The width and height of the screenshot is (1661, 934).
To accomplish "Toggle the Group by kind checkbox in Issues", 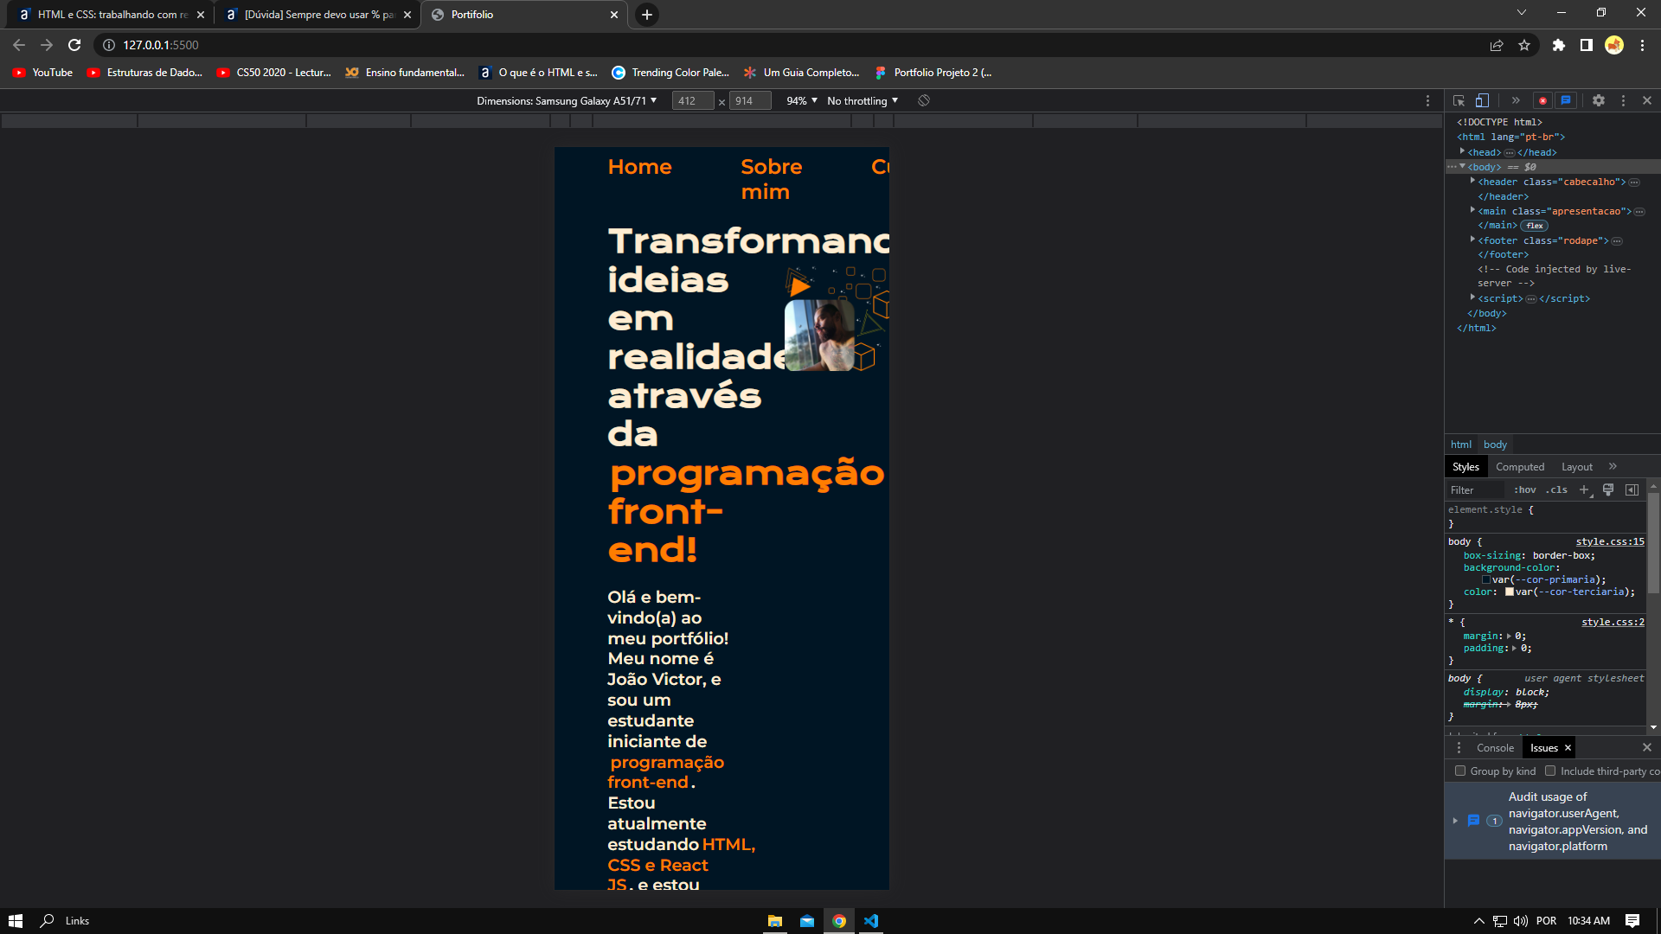I will [x=1460, y=771].
